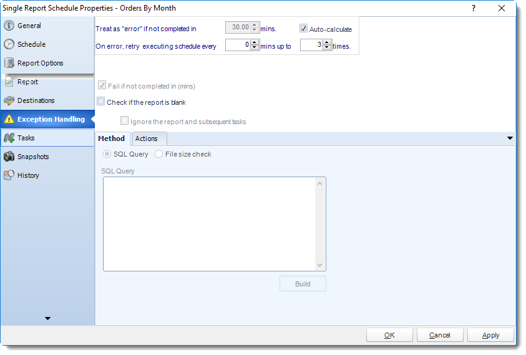Click the Snapshots camera icon

9,157
